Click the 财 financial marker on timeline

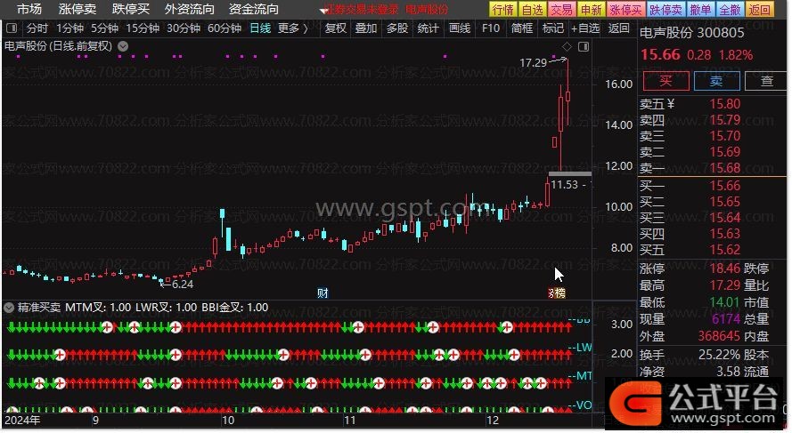click(x=323, y=293)
